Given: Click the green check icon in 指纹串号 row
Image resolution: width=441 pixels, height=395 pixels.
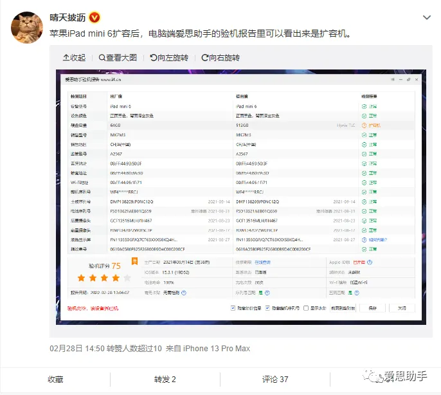Looking at the screenshot, I should [x=364, y=249].
